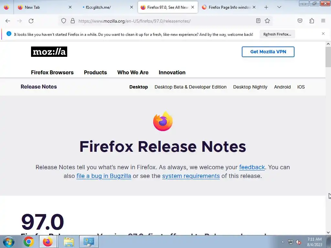Click the Release Notes heading link

pyautogui.click(x=39, y=87)
